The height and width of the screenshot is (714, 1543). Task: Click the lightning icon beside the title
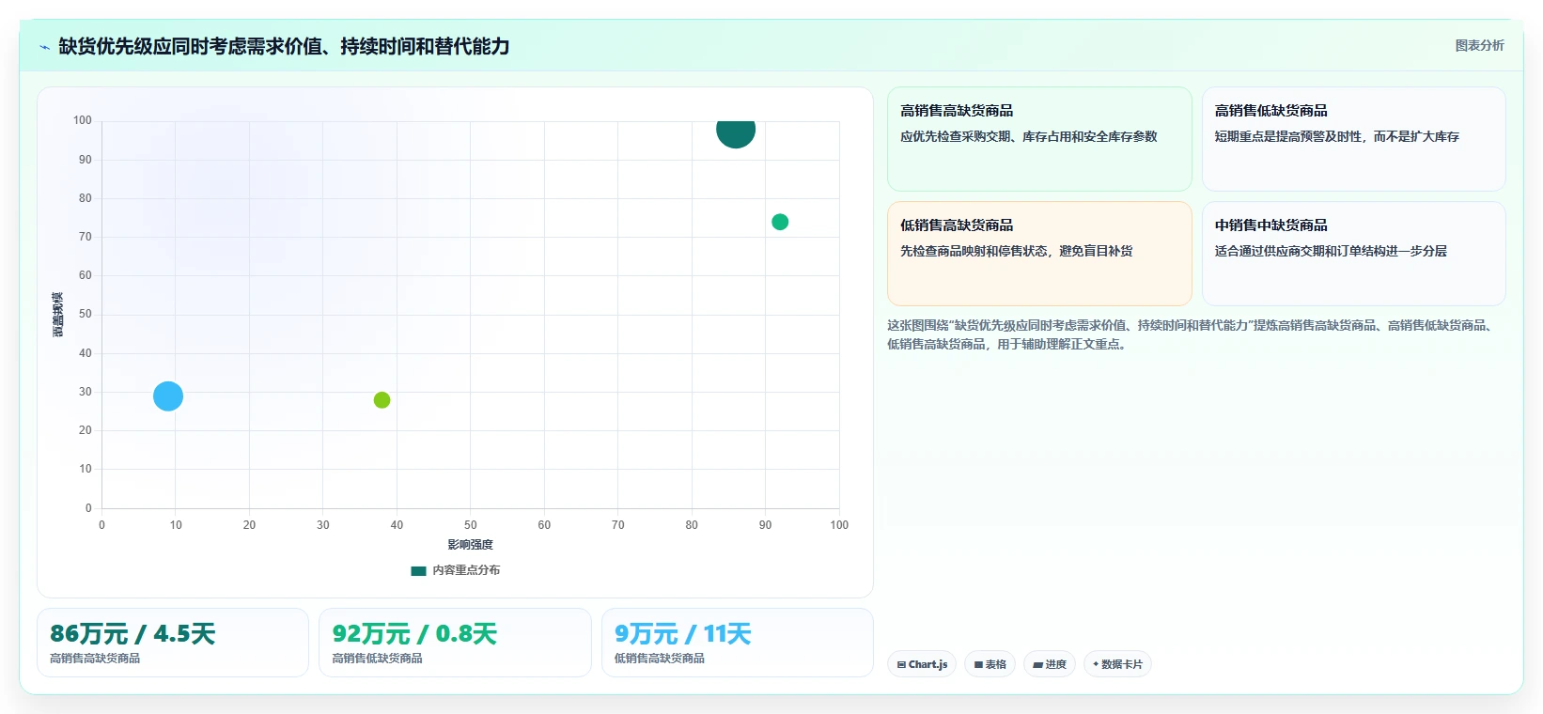tap(44, 47)
